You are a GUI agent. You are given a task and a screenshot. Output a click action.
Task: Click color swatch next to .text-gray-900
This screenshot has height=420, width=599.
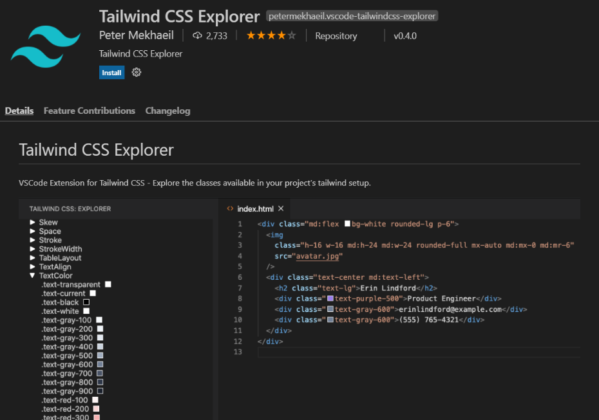click(x=100, y=390)
